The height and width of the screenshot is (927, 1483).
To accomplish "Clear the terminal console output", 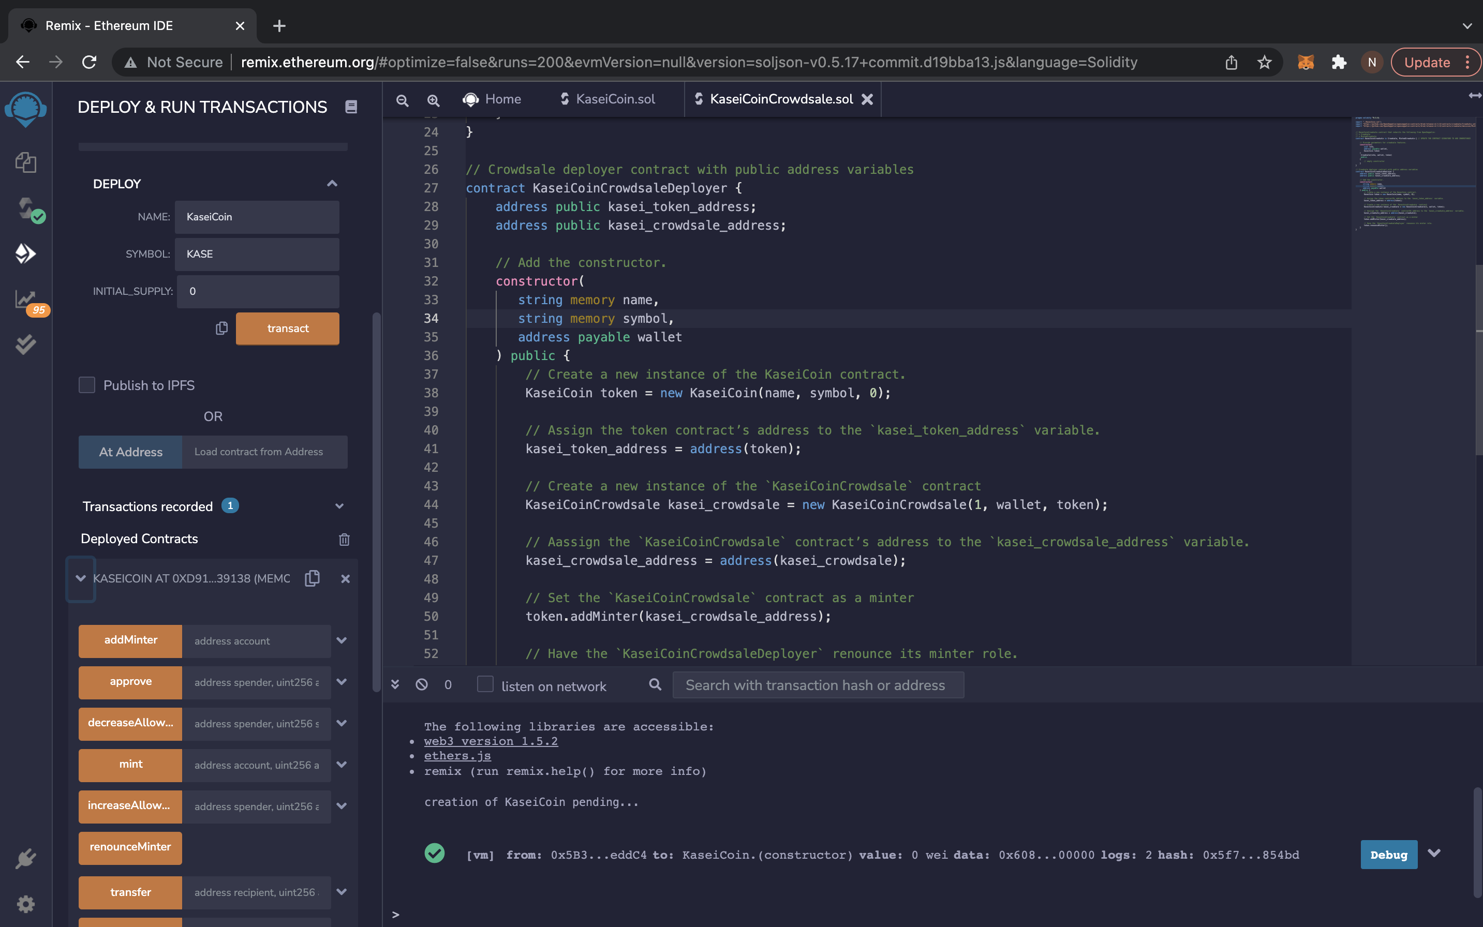I will (x=422, y=684).
